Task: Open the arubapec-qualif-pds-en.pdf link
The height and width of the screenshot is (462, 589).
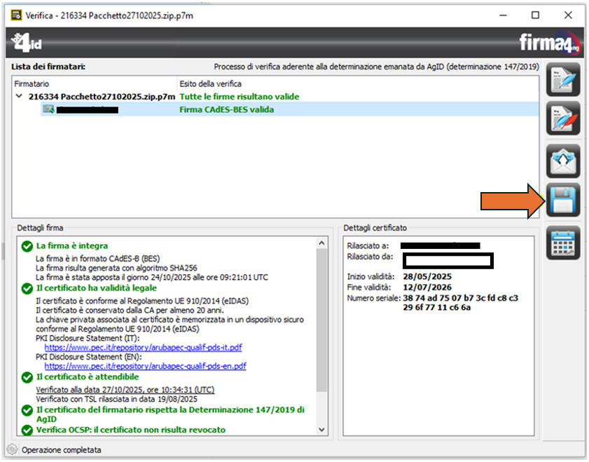Action: pos(145,366)
